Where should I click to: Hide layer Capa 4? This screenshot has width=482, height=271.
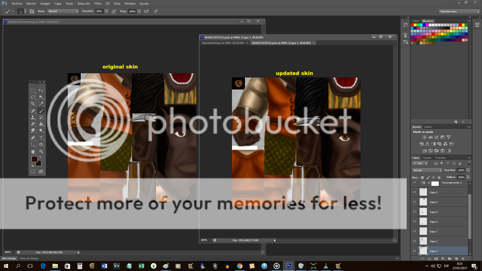(414, 212)
